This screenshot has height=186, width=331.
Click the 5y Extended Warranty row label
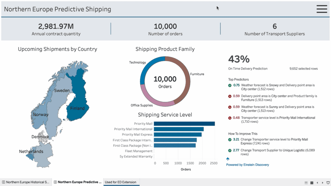(136, 157)
